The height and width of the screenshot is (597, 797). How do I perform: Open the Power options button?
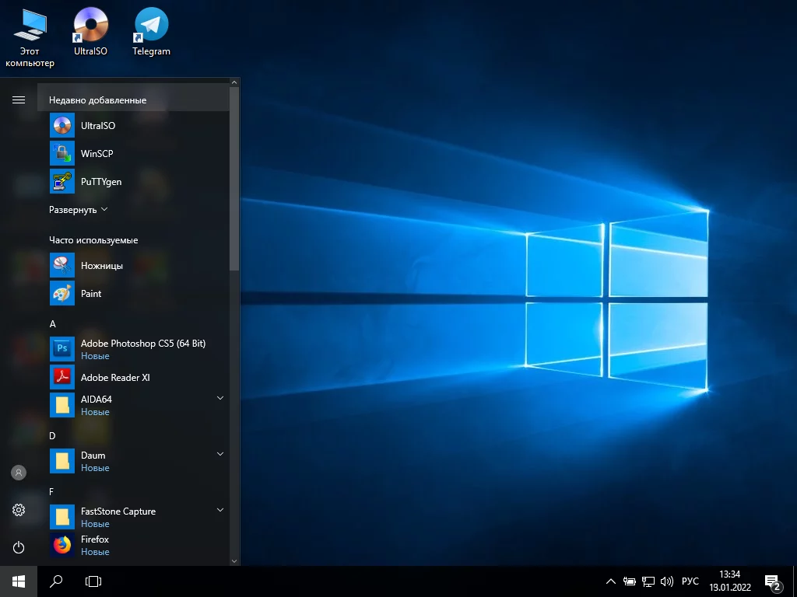19,547
